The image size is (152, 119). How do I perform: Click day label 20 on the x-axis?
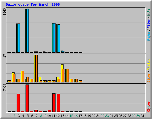tap(94, 116)
